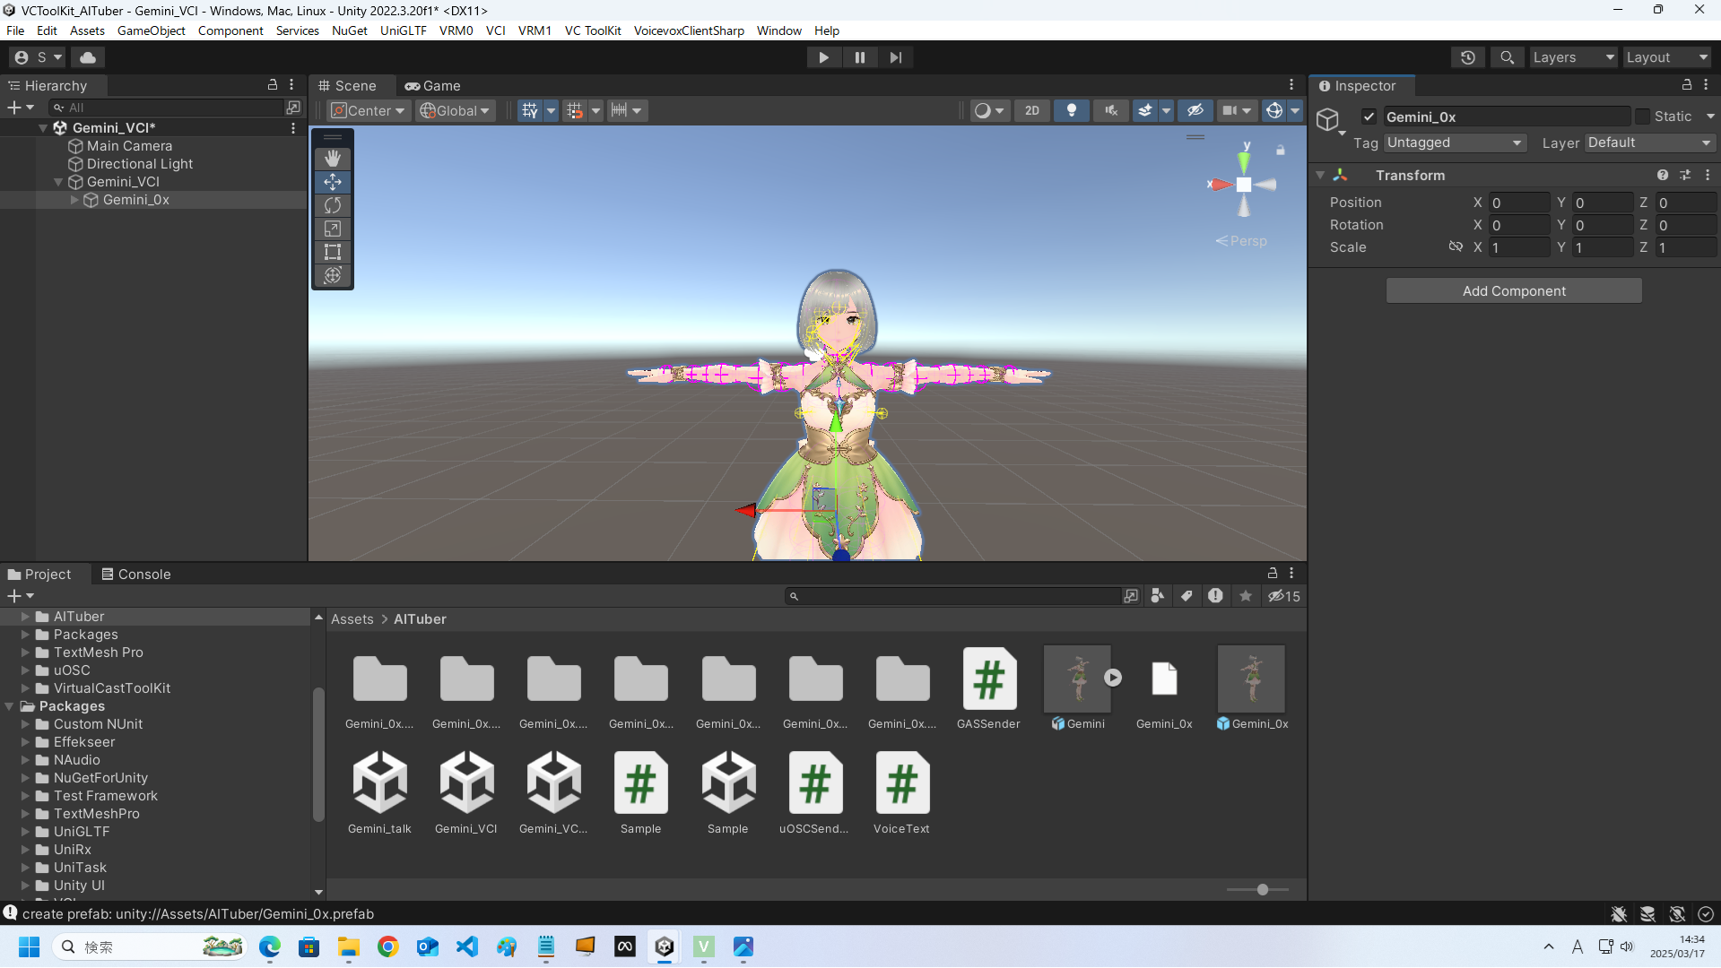Viewport: 1721px width, 968px height.
Task: Toggle scene lighting
Action: (1071, 110)
